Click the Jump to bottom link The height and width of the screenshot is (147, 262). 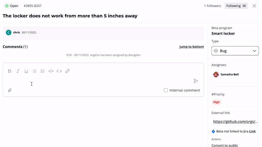click(192, 47)
